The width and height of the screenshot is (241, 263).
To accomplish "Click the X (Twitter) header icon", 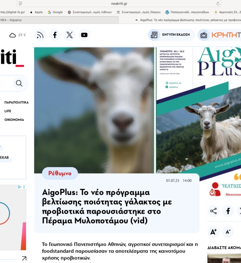I will [70, 35].
